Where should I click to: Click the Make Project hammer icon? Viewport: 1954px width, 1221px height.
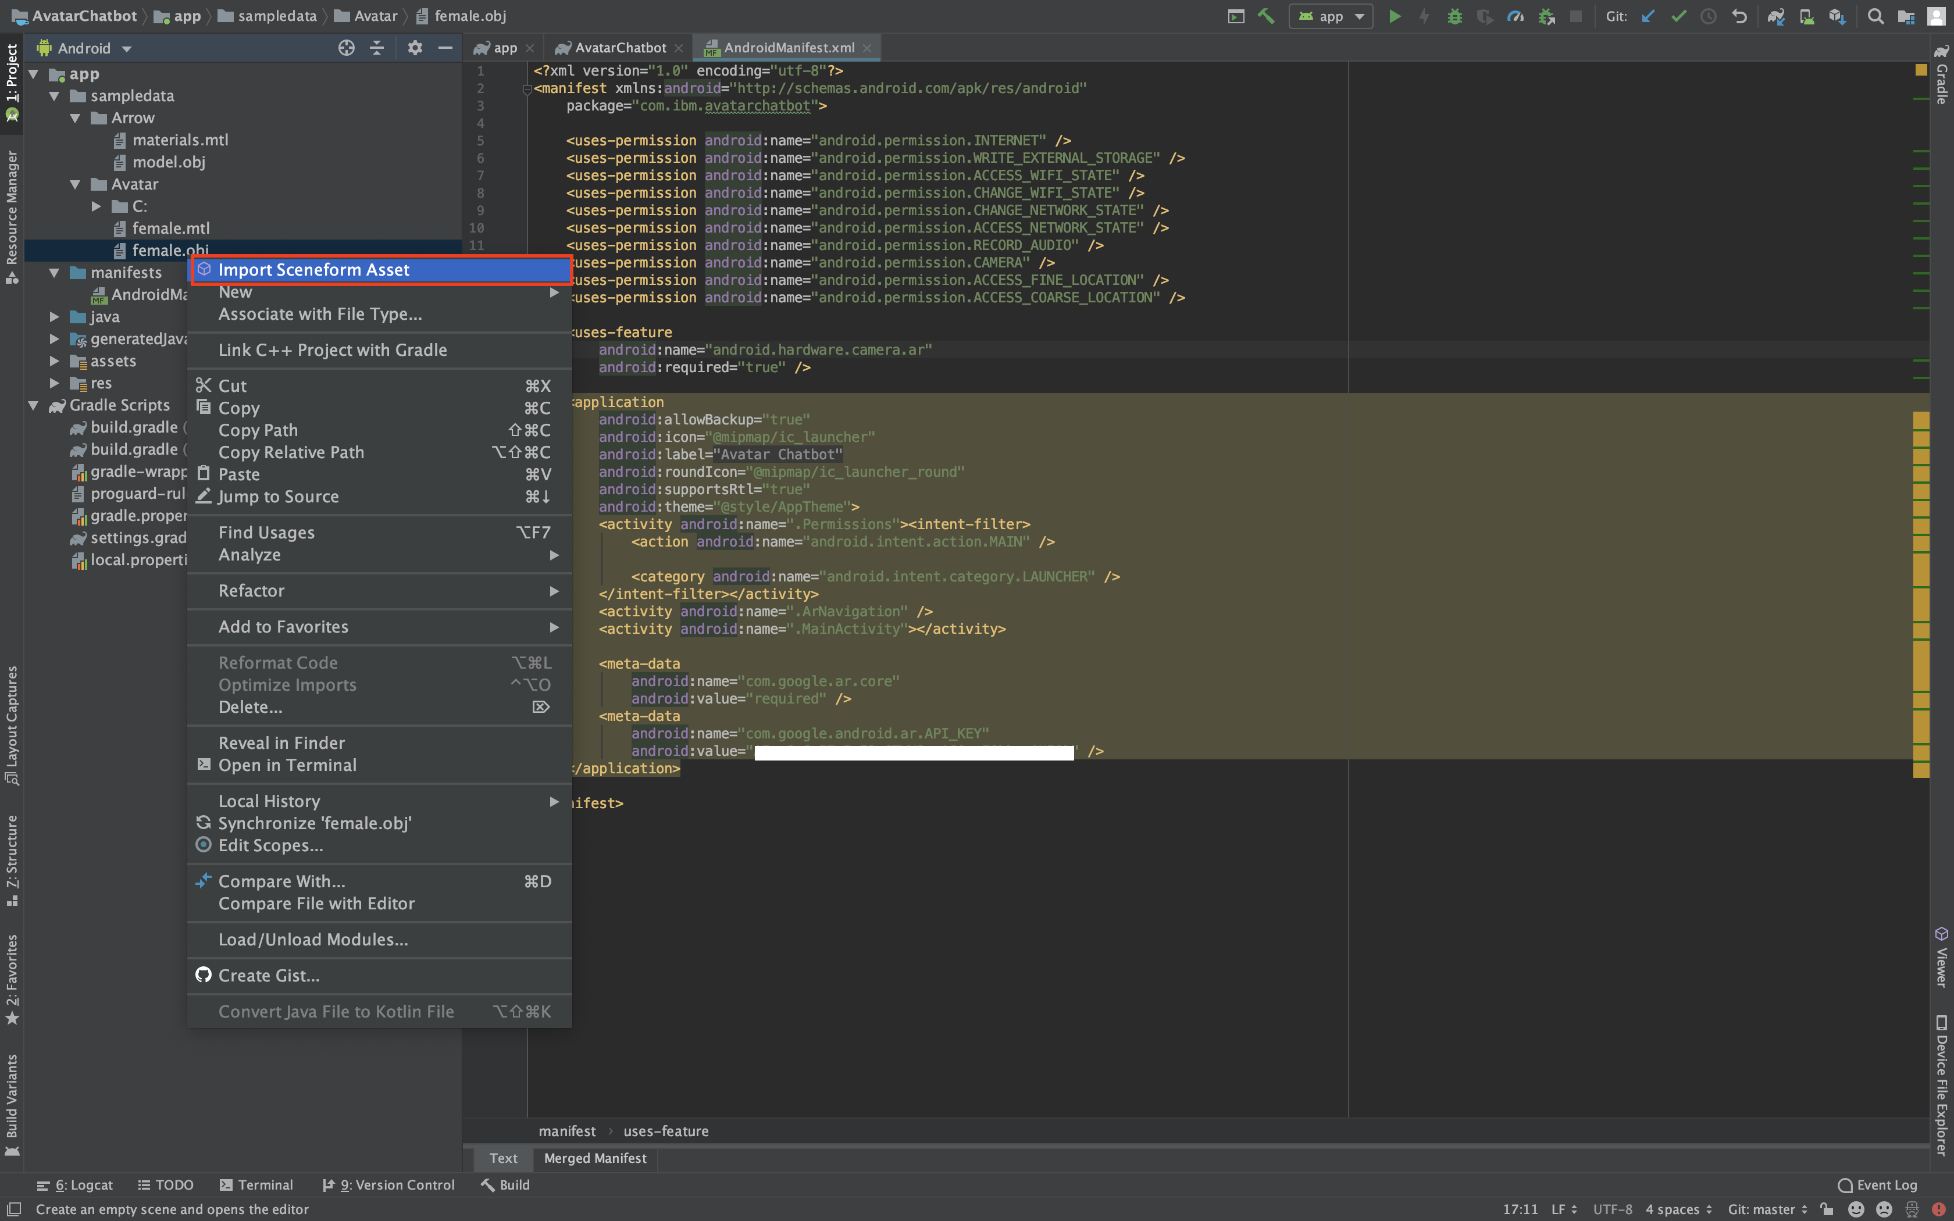click(1266, 16)
